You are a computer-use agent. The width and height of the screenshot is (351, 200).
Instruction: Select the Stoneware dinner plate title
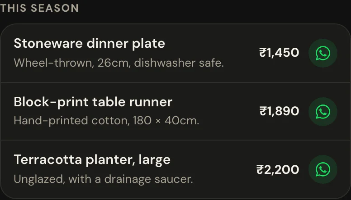click(x=89, y=43)
